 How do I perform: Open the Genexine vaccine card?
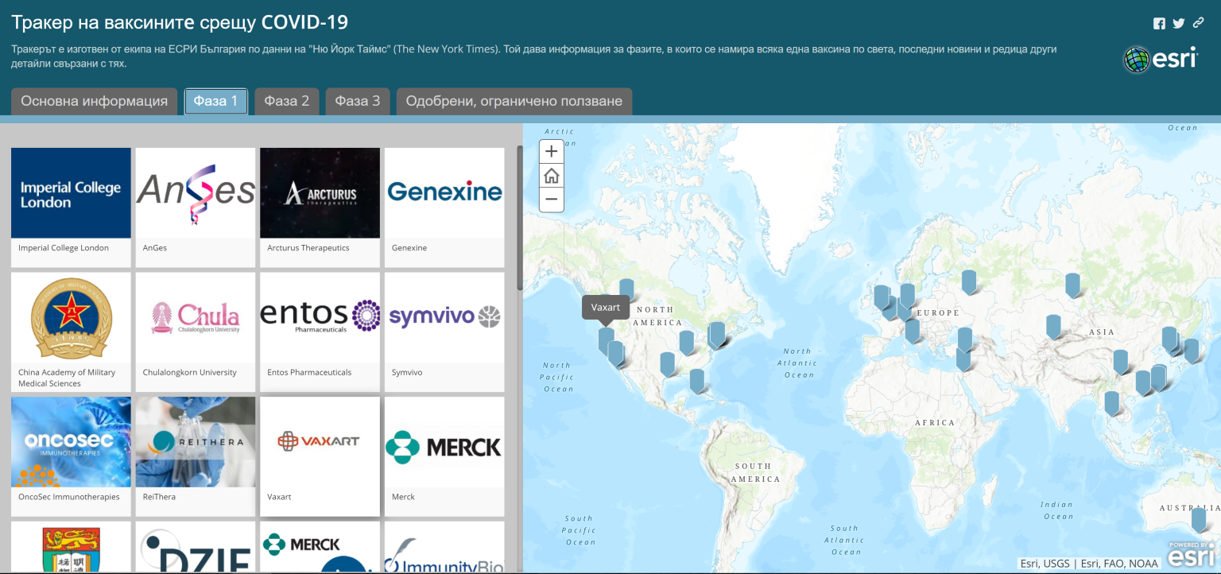pyautogui.click(x=444, y=207)
